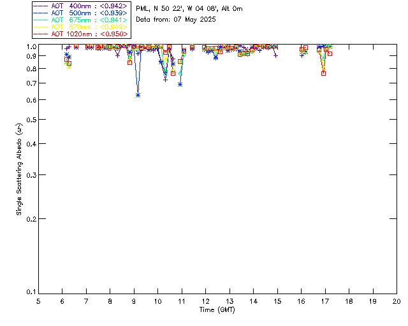Click the lowest blue asterisk near 0.62

[138, 96]
